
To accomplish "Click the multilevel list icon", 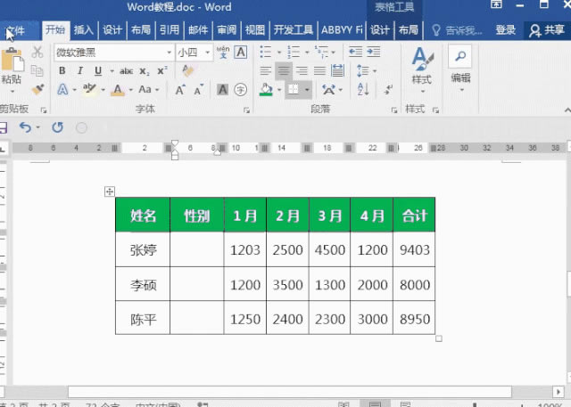I will pos(321,52).
